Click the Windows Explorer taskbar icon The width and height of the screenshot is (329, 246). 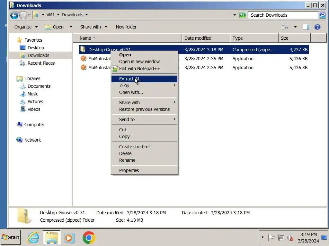[52, 238]
